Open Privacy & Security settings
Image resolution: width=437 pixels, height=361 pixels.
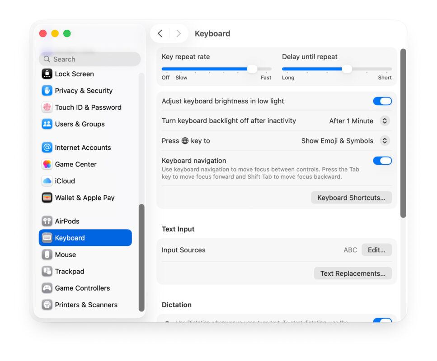pyautogui.click(x=47, y=90)
